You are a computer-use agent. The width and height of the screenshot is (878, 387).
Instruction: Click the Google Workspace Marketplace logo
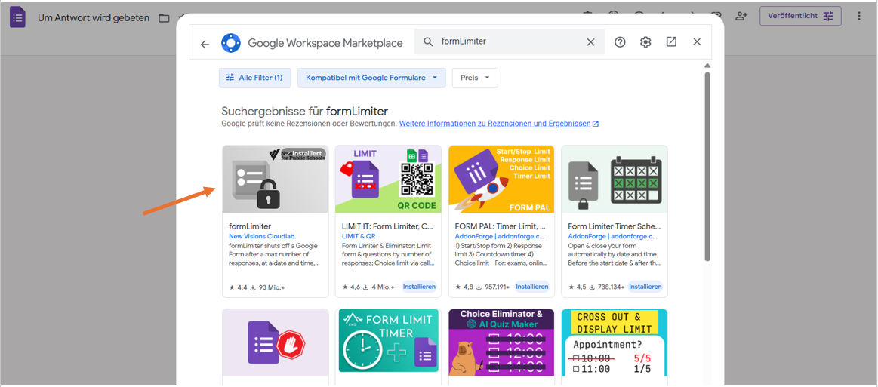tap(231, 43)
